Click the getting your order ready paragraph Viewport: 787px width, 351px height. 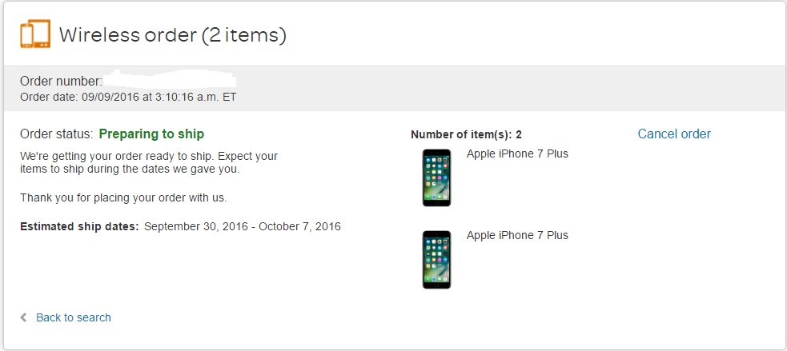click(x=149, y=162)
